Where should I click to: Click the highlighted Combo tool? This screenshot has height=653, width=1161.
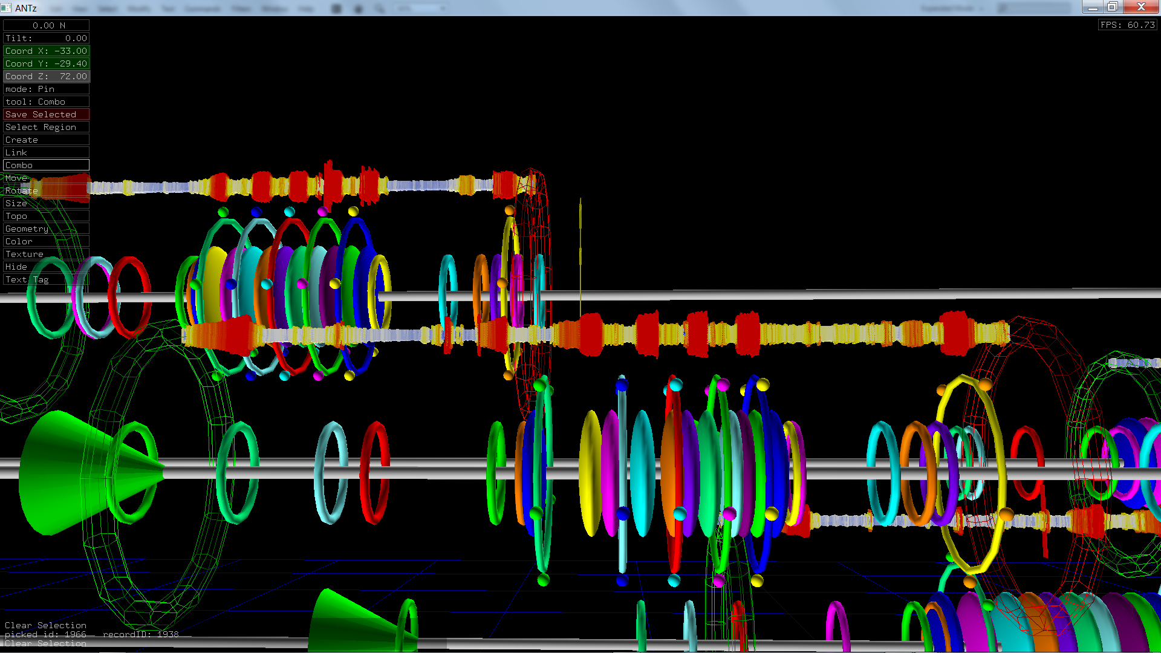click(x=46, y=165)
